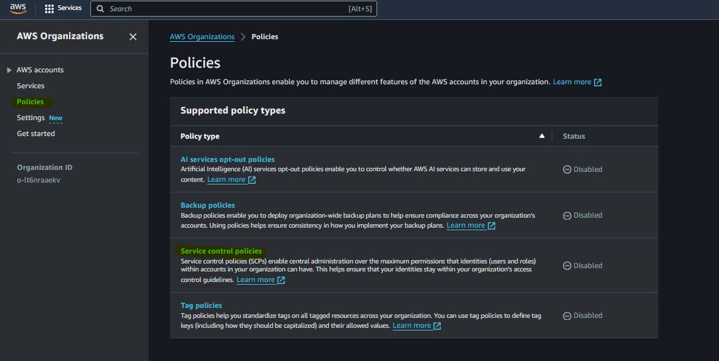This screenshot has width=719, height=361.
Task: Click AWS Organizations breadcrumb link
Action: (x=202, y=36)
